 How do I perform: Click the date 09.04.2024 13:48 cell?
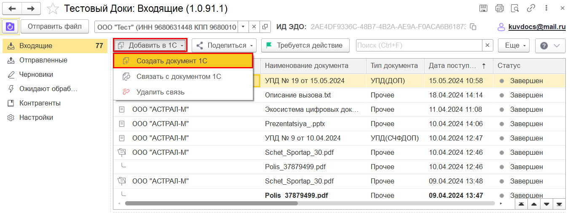pyautogui.click(x=456, y=181)
